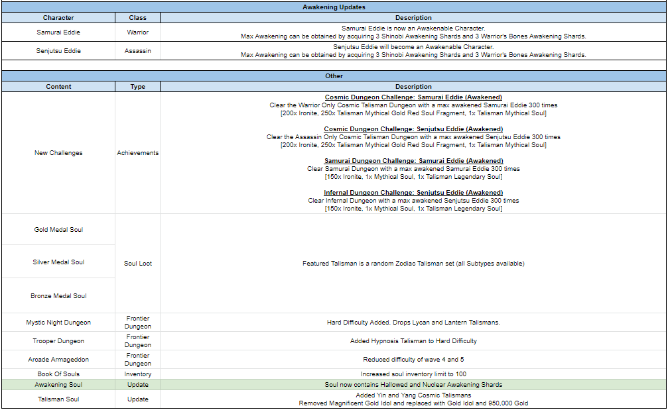Image resolution: width=668 pixels, height=410 pixels.
Task: Click the Warrior class cell
Action: coord(138,32)
